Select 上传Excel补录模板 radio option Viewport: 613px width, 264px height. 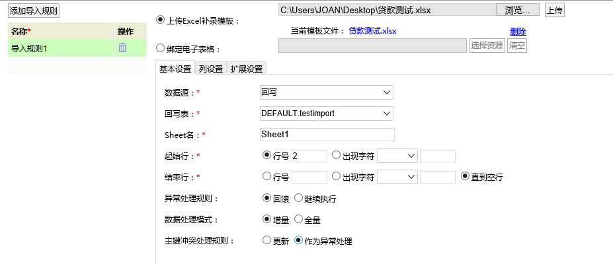[160, 20]
